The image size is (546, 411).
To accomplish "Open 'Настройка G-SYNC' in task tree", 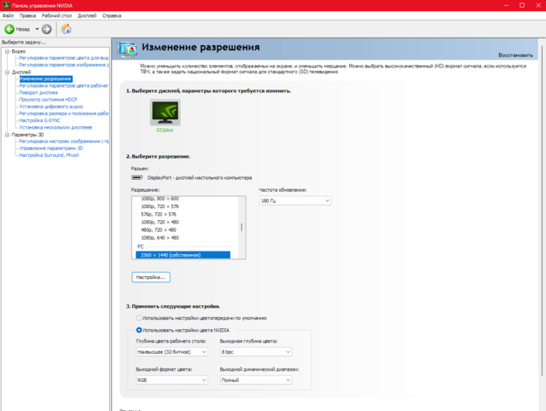I will point(42,120).
